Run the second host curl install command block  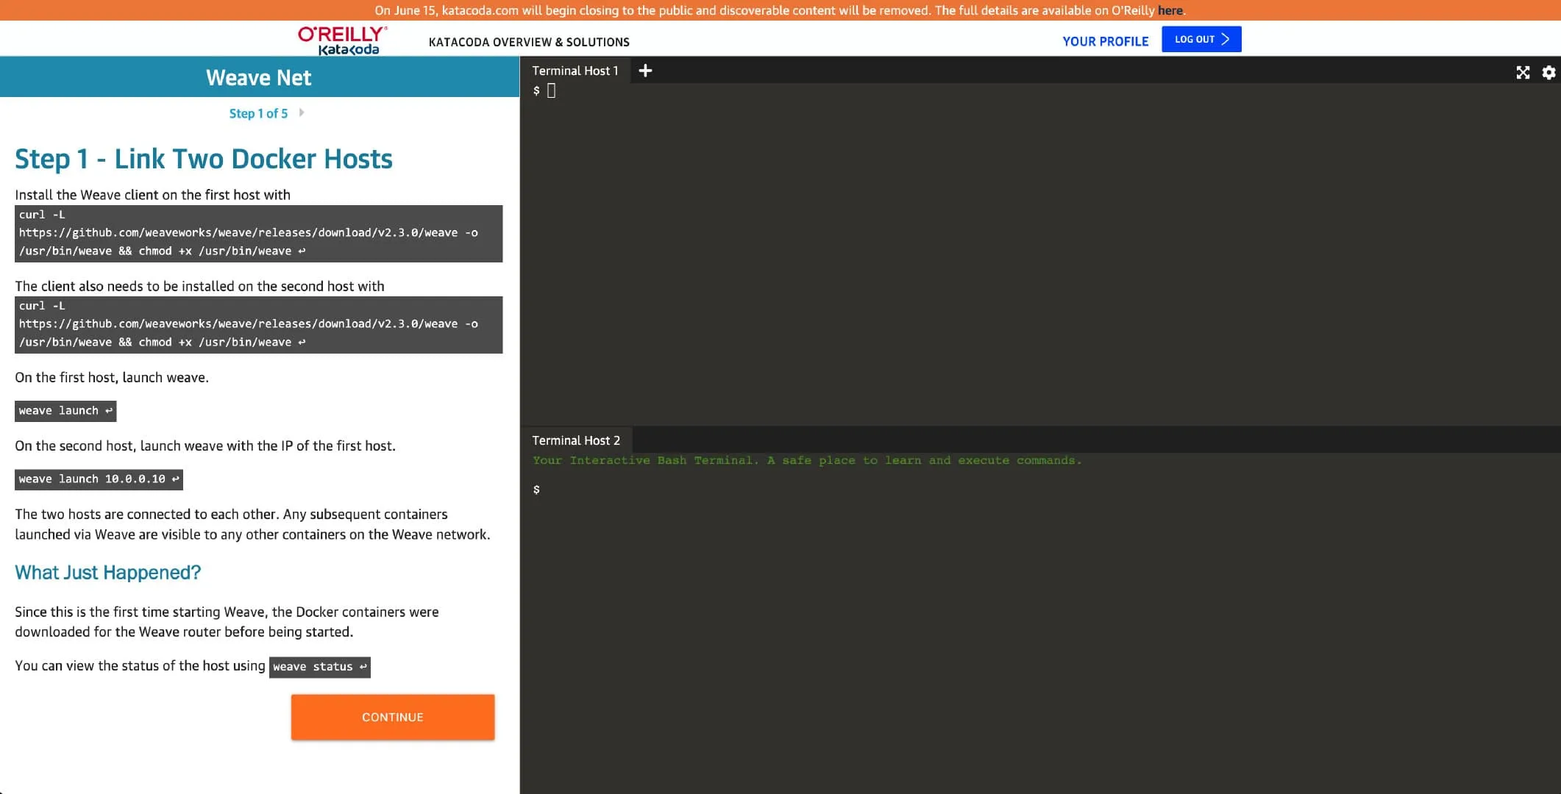tap(259, 324)
